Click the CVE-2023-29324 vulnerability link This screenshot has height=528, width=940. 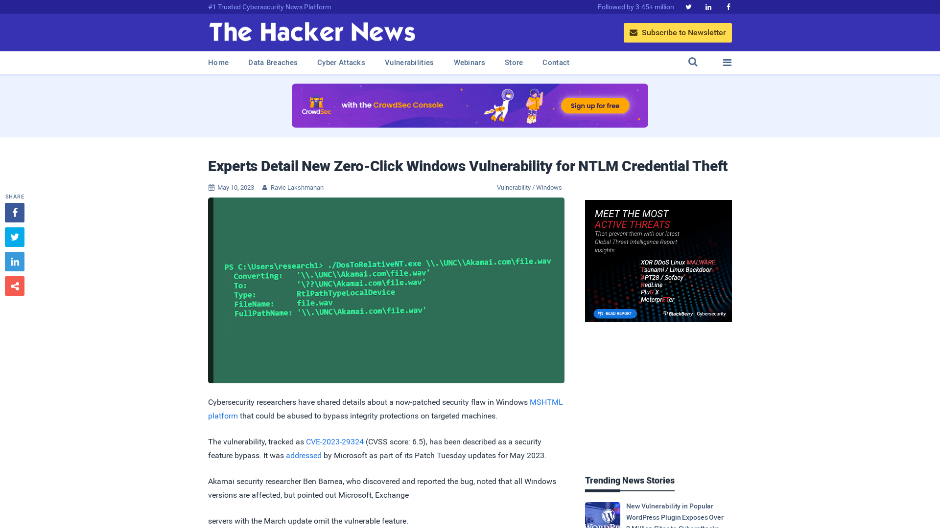(334, 441)
